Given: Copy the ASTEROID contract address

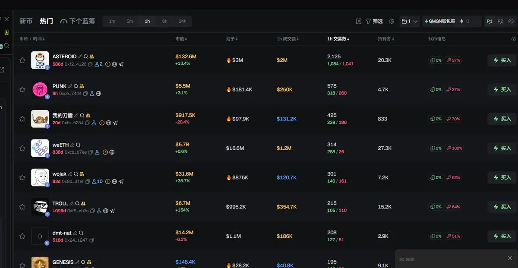Looking at the screenshot, I should pos(91,64).
